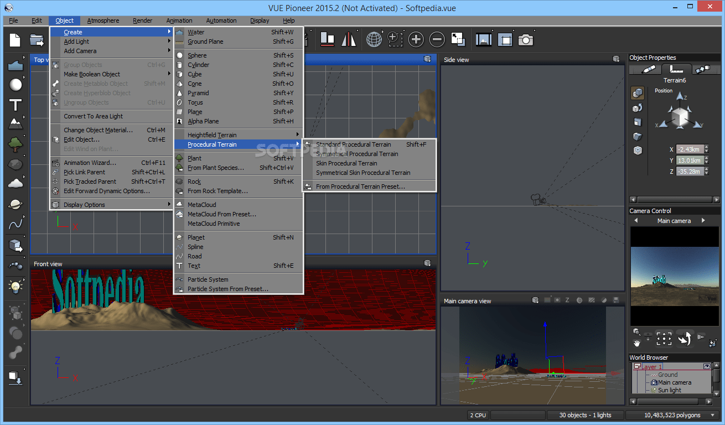This screenshot has height=425, width=725.
Task: Click the zoom out minus circle icon
Action: pyautogui.click(x=437, y=39)
